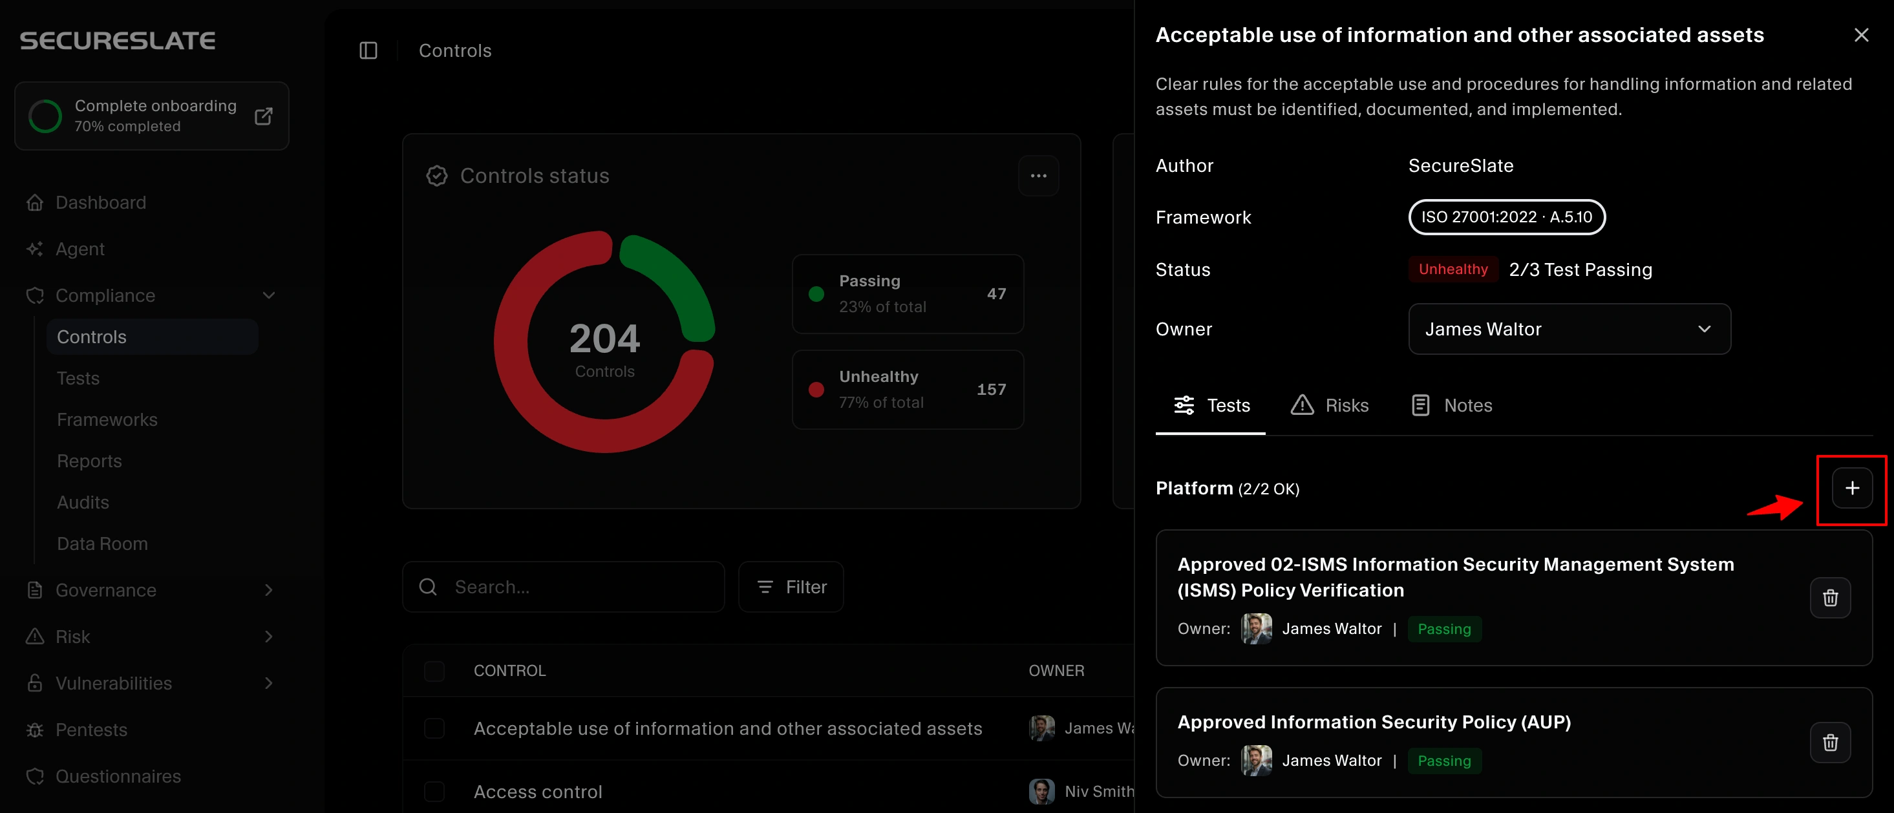The height and width of the screenshot is (813, 1894).
Task: Open the James Waltor owner dropdown
Action: click(1568, 330)
